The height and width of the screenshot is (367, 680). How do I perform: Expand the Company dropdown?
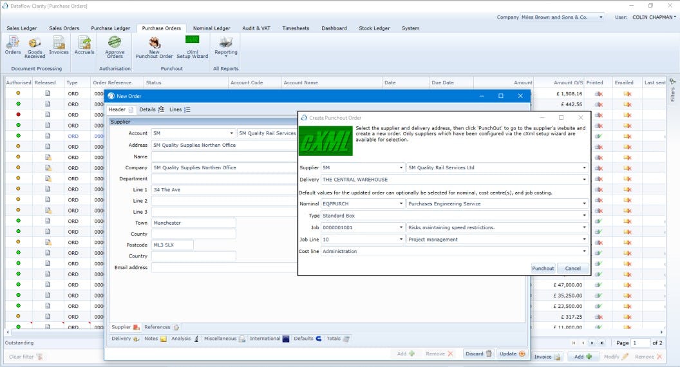click(601, 17)
